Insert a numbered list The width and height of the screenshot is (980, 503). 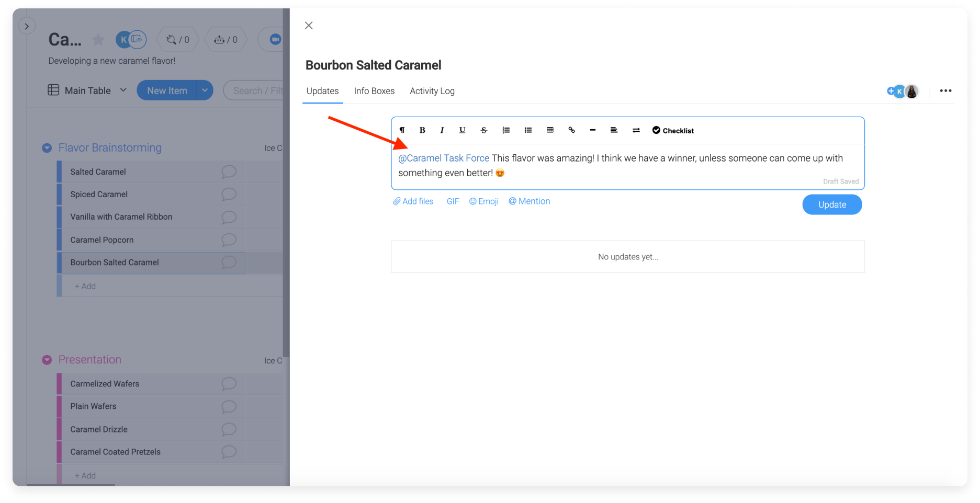(506, 130)
